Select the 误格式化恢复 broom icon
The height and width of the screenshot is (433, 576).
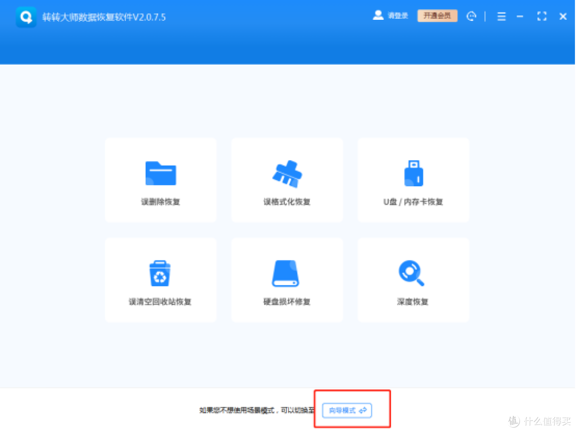point(287,174)
